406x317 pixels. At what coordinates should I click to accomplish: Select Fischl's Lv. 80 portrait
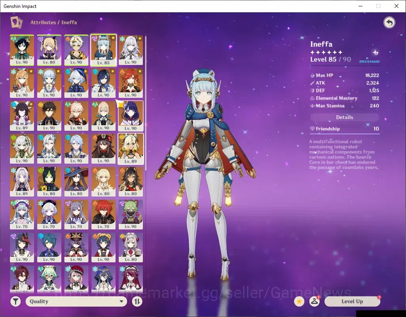pos(49,50)
